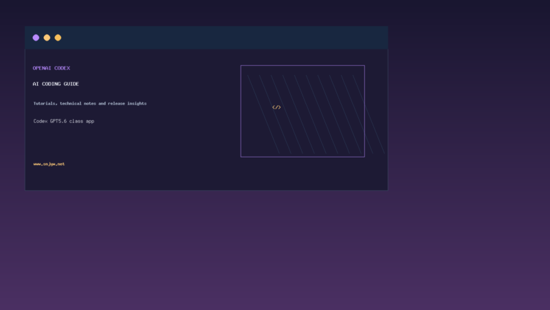Click the purple gradient background below the window
This screenshot has height=310, width=550.
[x=275, y=251]
